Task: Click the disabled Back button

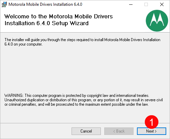Action: [119, 131]
